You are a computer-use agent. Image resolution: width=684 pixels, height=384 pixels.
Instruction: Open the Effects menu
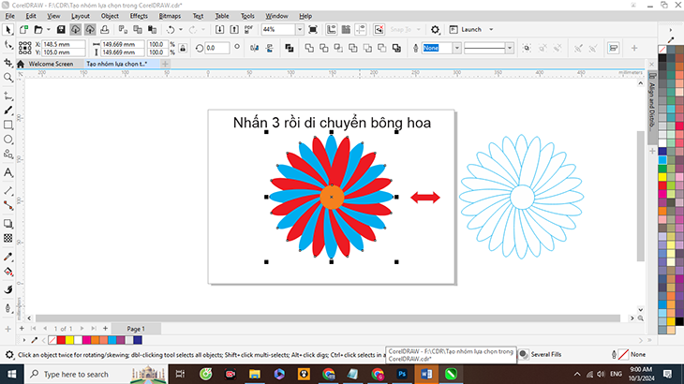point(139,16)
